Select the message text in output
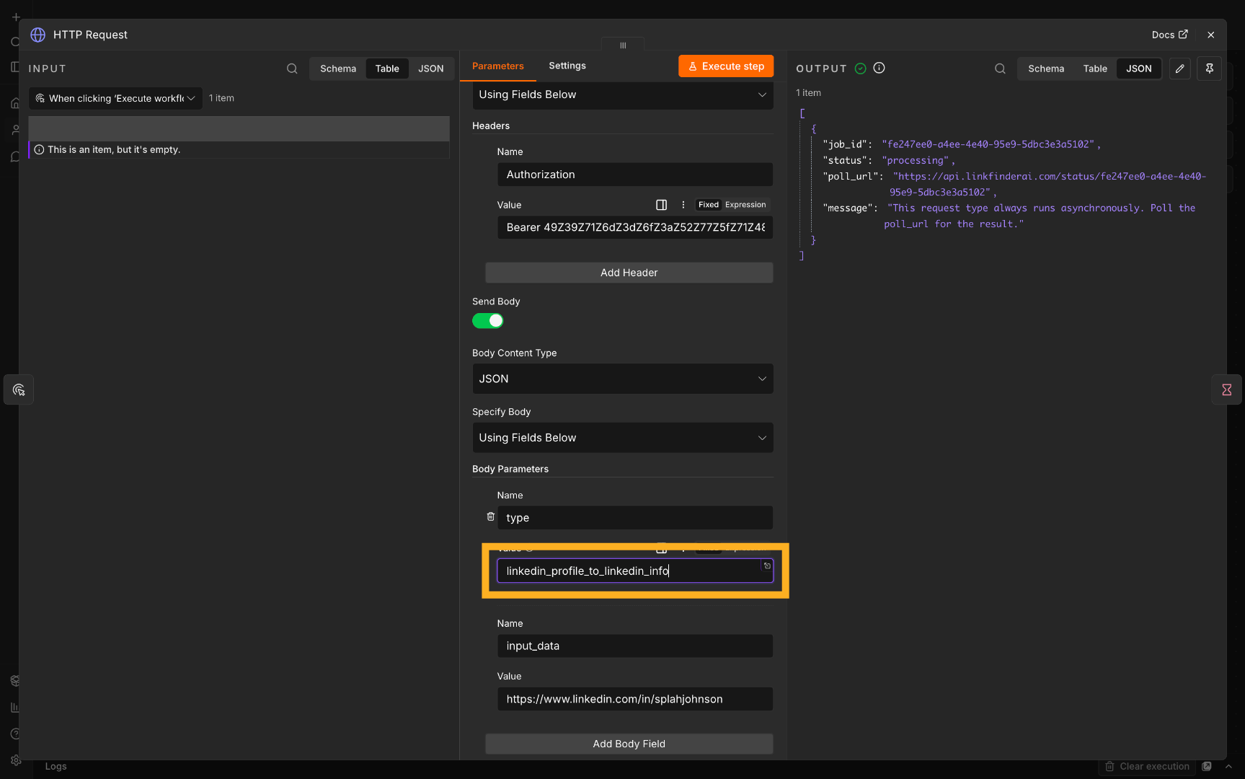The width and height of the screenshot is (1245, 779). point(1040,216)
